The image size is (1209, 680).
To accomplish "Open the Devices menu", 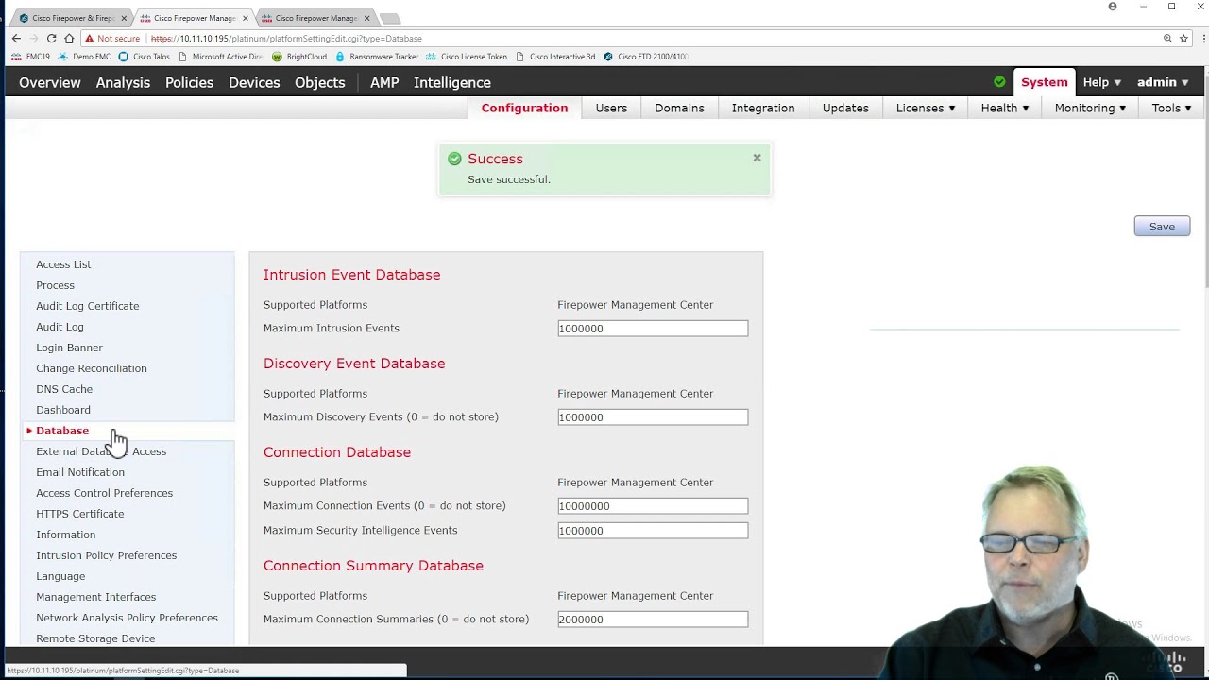I will tap(254, 82).
